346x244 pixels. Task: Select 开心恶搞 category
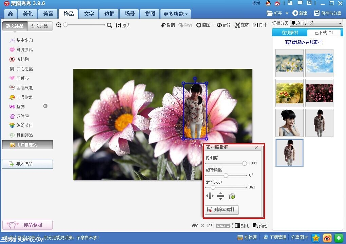point(21,69)
